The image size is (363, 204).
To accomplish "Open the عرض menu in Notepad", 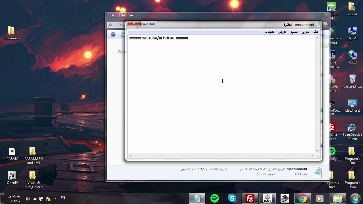I will (282, 32).
